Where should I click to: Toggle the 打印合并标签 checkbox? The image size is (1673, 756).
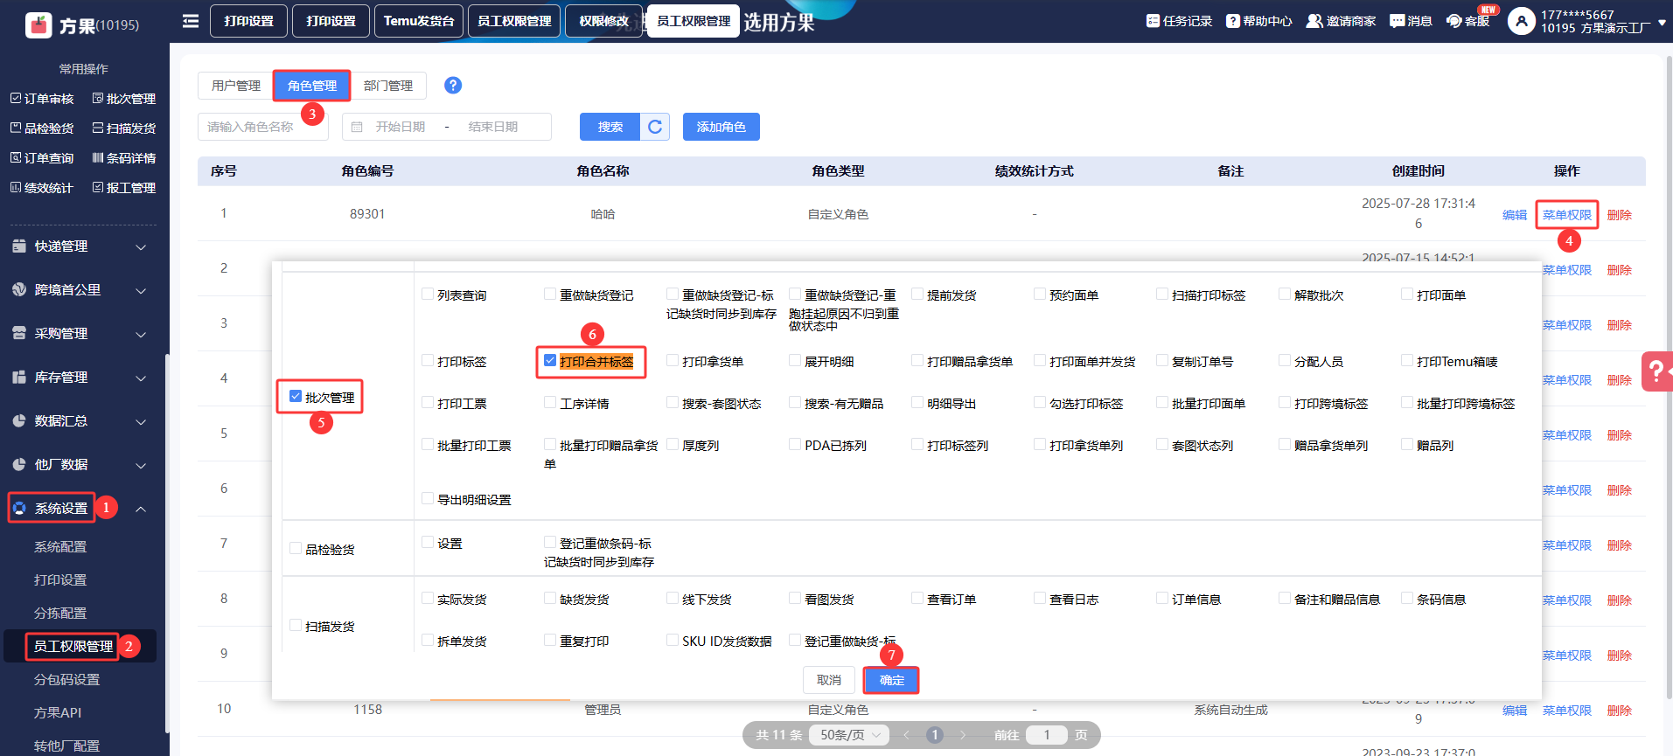[x=550, y=361]
